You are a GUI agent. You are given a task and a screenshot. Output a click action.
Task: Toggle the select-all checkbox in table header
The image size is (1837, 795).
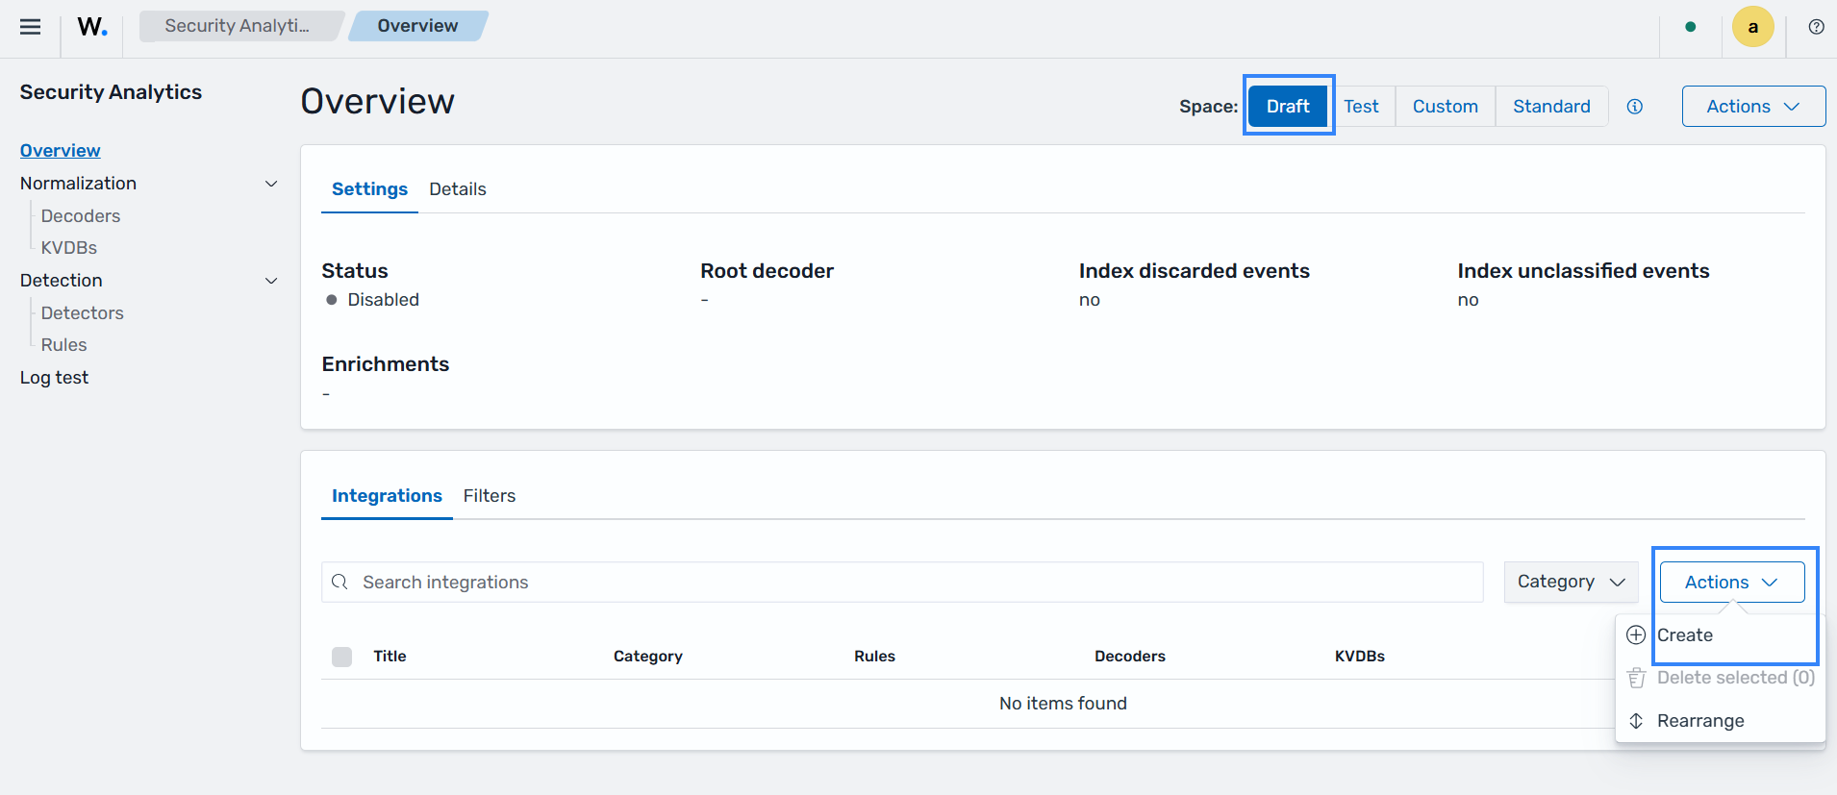[x=341, y=657]
